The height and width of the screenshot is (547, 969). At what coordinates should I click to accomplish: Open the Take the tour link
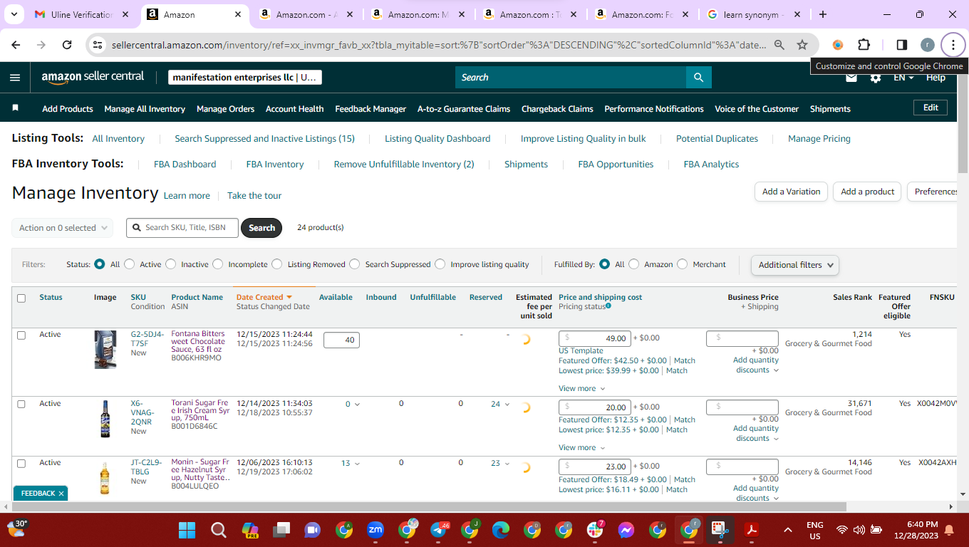pos(254,196)
